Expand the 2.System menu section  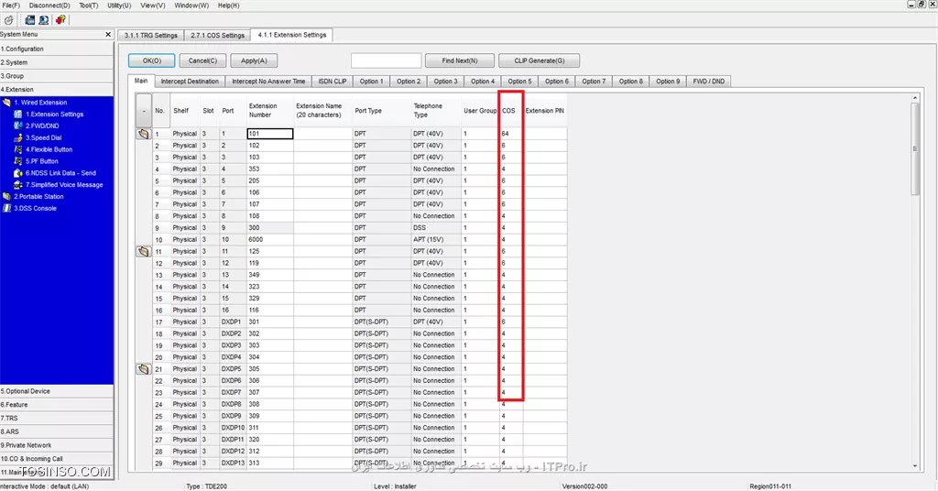click(57, 62)
